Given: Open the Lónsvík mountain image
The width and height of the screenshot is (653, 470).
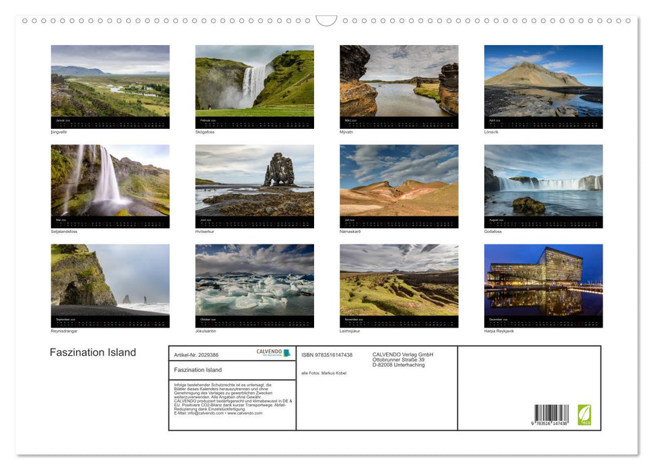Looking at the screenshot, I should (543, 79).
